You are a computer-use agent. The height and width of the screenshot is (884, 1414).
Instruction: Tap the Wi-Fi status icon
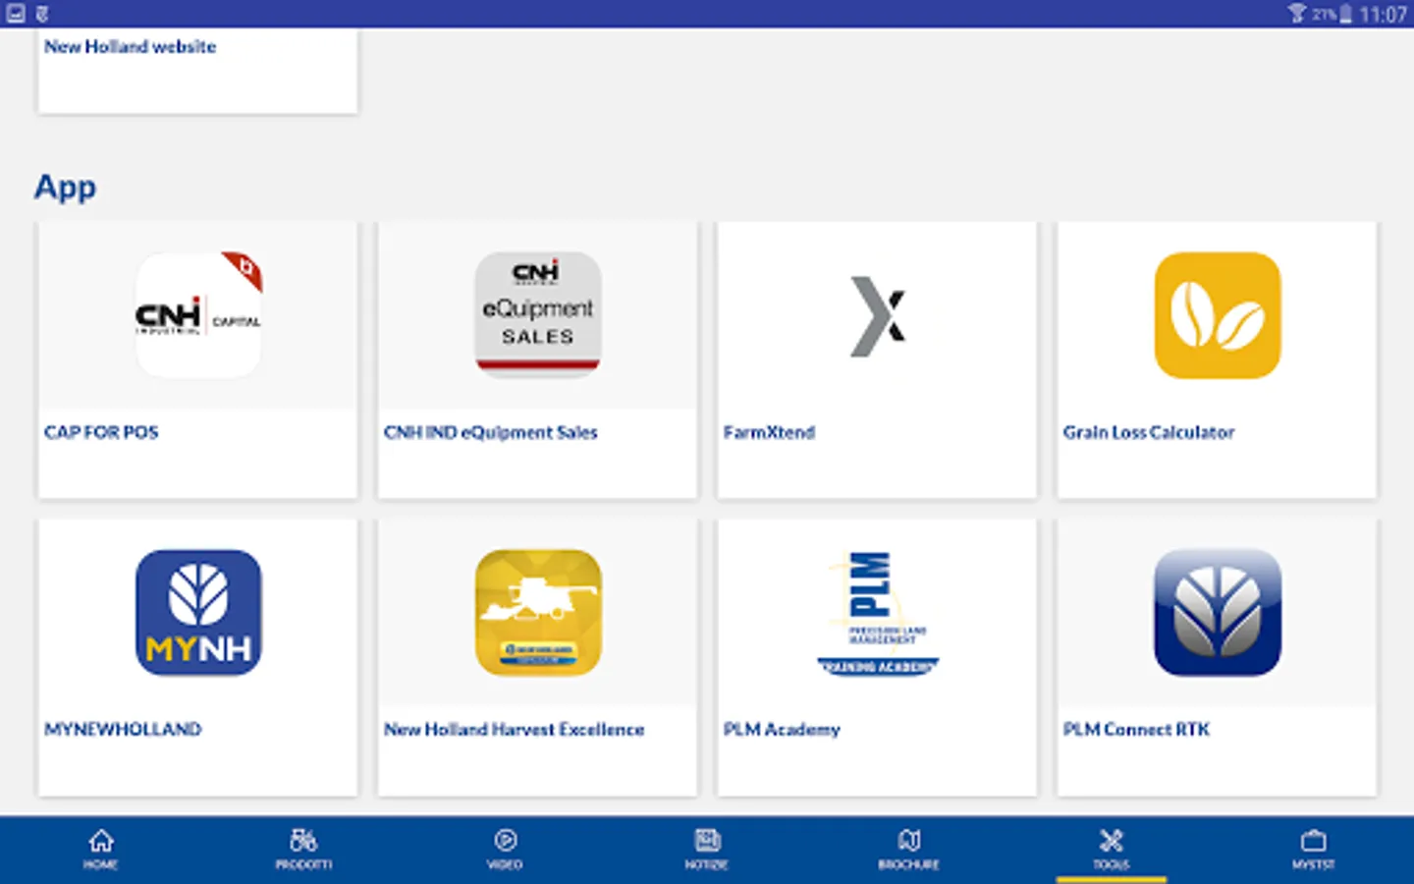1297,13
